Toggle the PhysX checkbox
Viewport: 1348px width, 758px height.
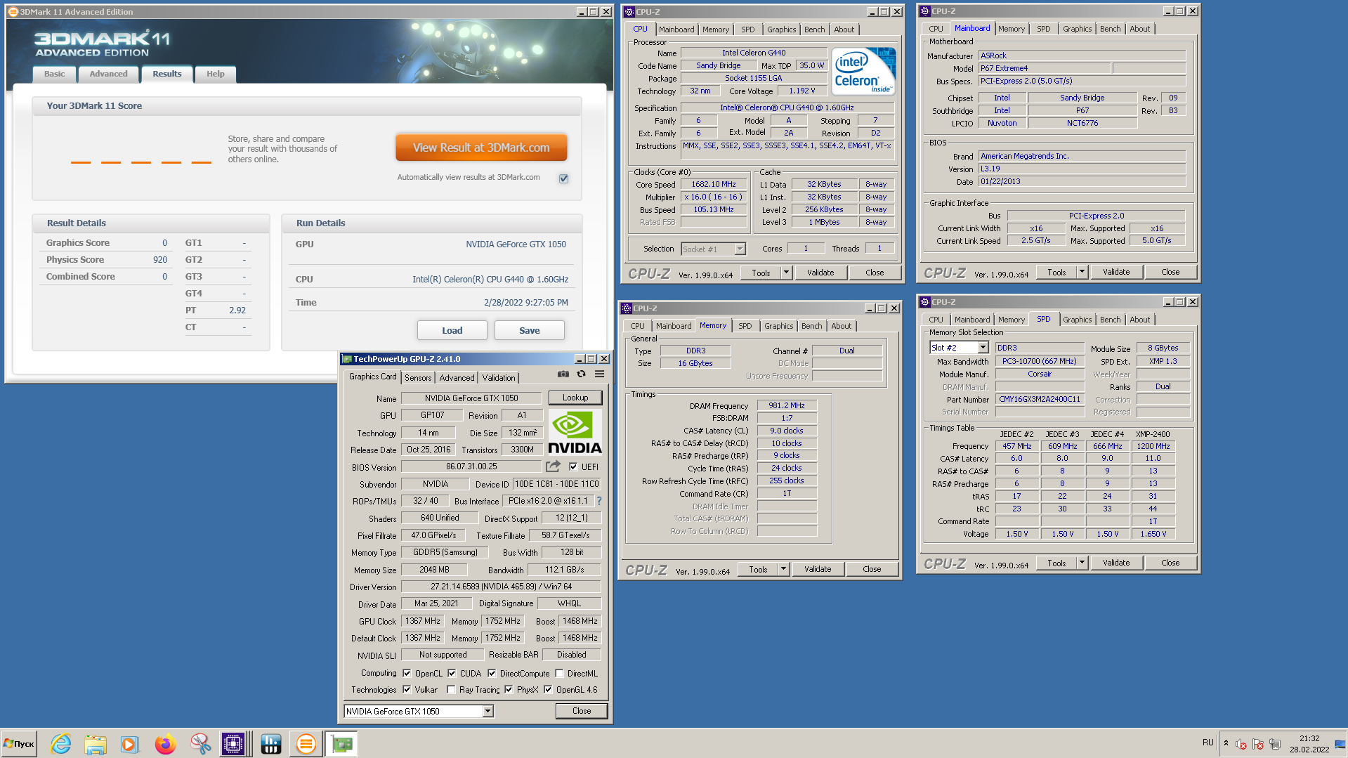(x=509, y=689)
